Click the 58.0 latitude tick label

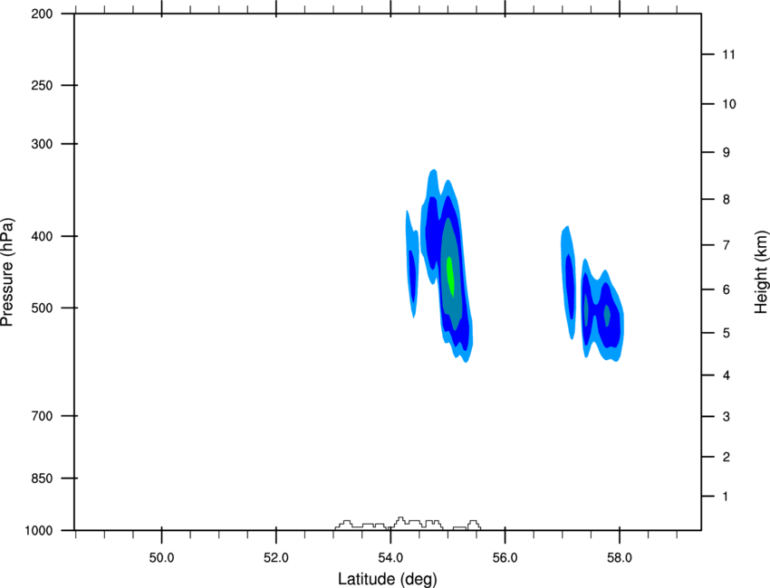(620, 558)
